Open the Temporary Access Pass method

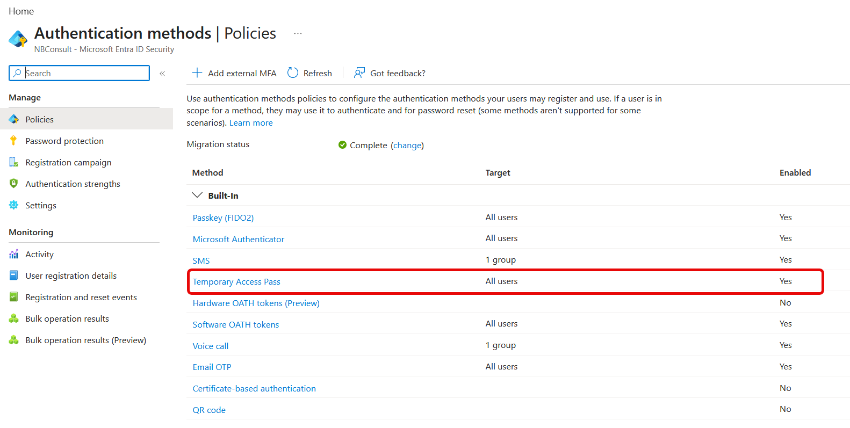236,281
